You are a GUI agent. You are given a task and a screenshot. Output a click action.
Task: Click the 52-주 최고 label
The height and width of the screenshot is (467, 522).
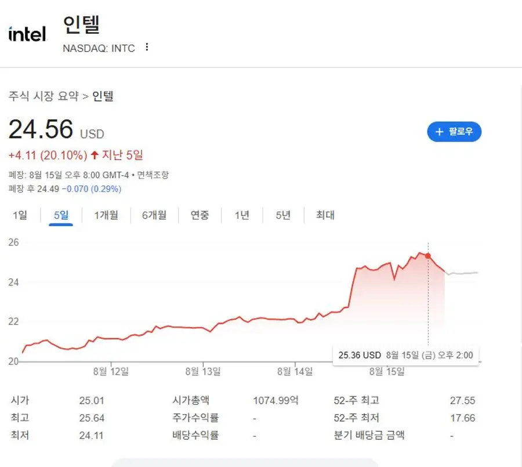[357, 400]
